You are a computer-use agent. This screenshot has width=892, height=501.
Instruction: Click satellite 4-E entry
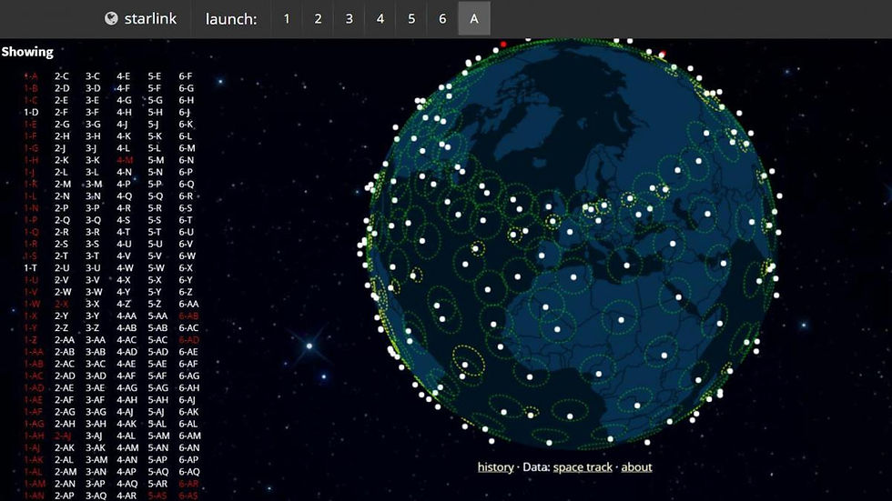tap(124, 76)
